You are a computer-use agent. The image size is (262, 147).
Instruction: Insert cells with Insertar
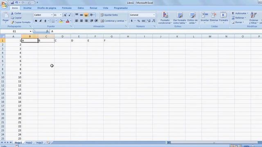tap(205, 18)
